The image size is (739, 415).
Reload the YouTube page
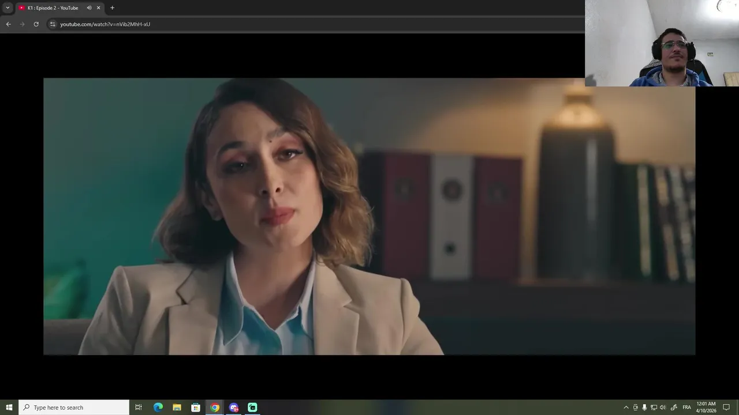coord(36,24)
